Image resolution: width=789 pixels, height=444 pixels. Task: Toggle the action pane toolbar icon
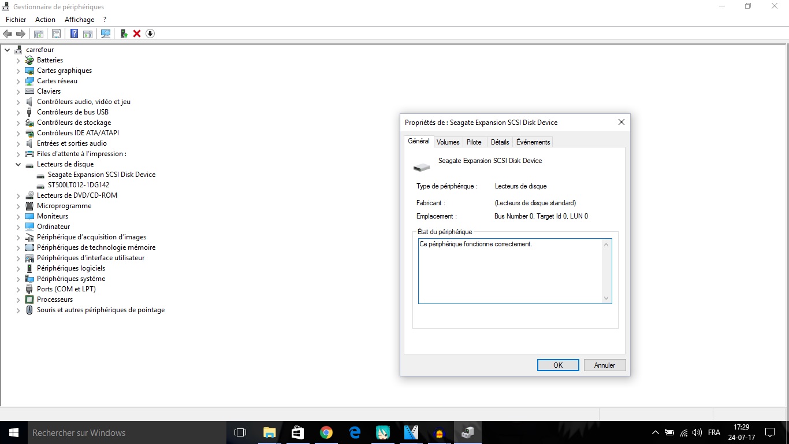(88, 34)
